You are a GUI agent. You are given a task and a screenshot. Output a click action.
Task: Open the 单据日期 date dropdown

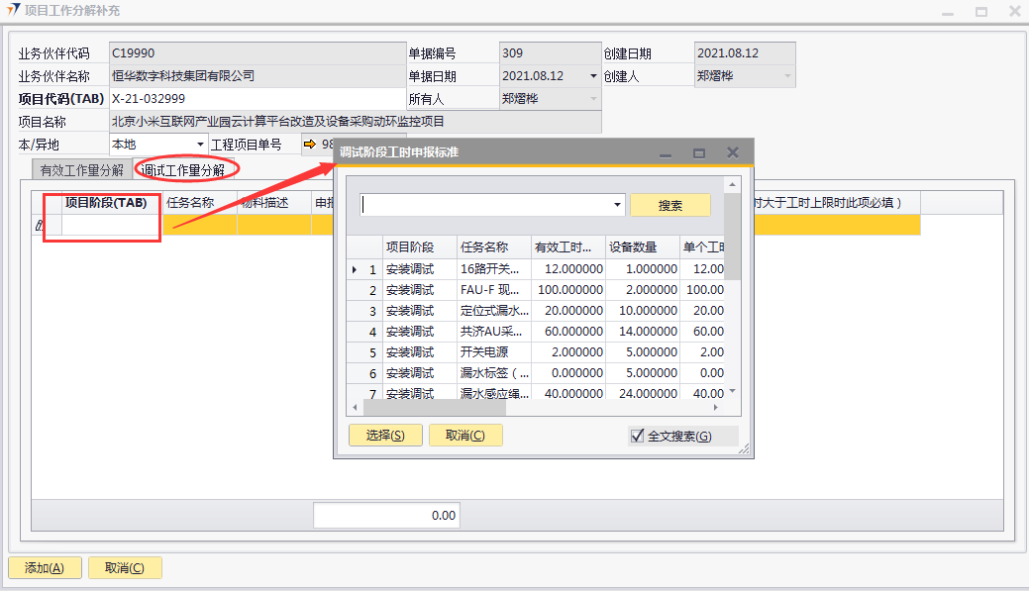(x=593, y=76)
